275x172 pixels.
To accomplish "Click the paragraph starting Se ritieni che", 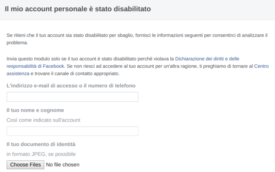I will tap(137, 39).
